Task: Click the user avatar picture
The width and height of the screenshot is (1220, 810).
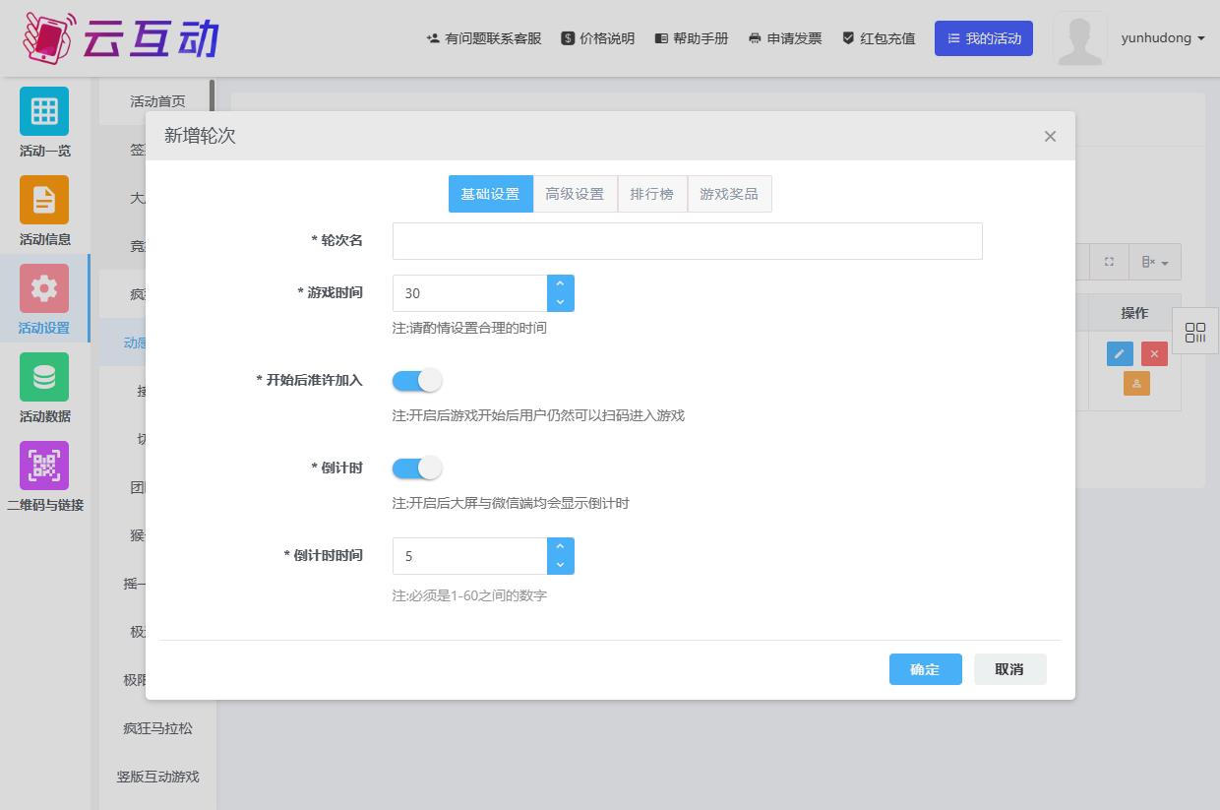Action: 1079,38
